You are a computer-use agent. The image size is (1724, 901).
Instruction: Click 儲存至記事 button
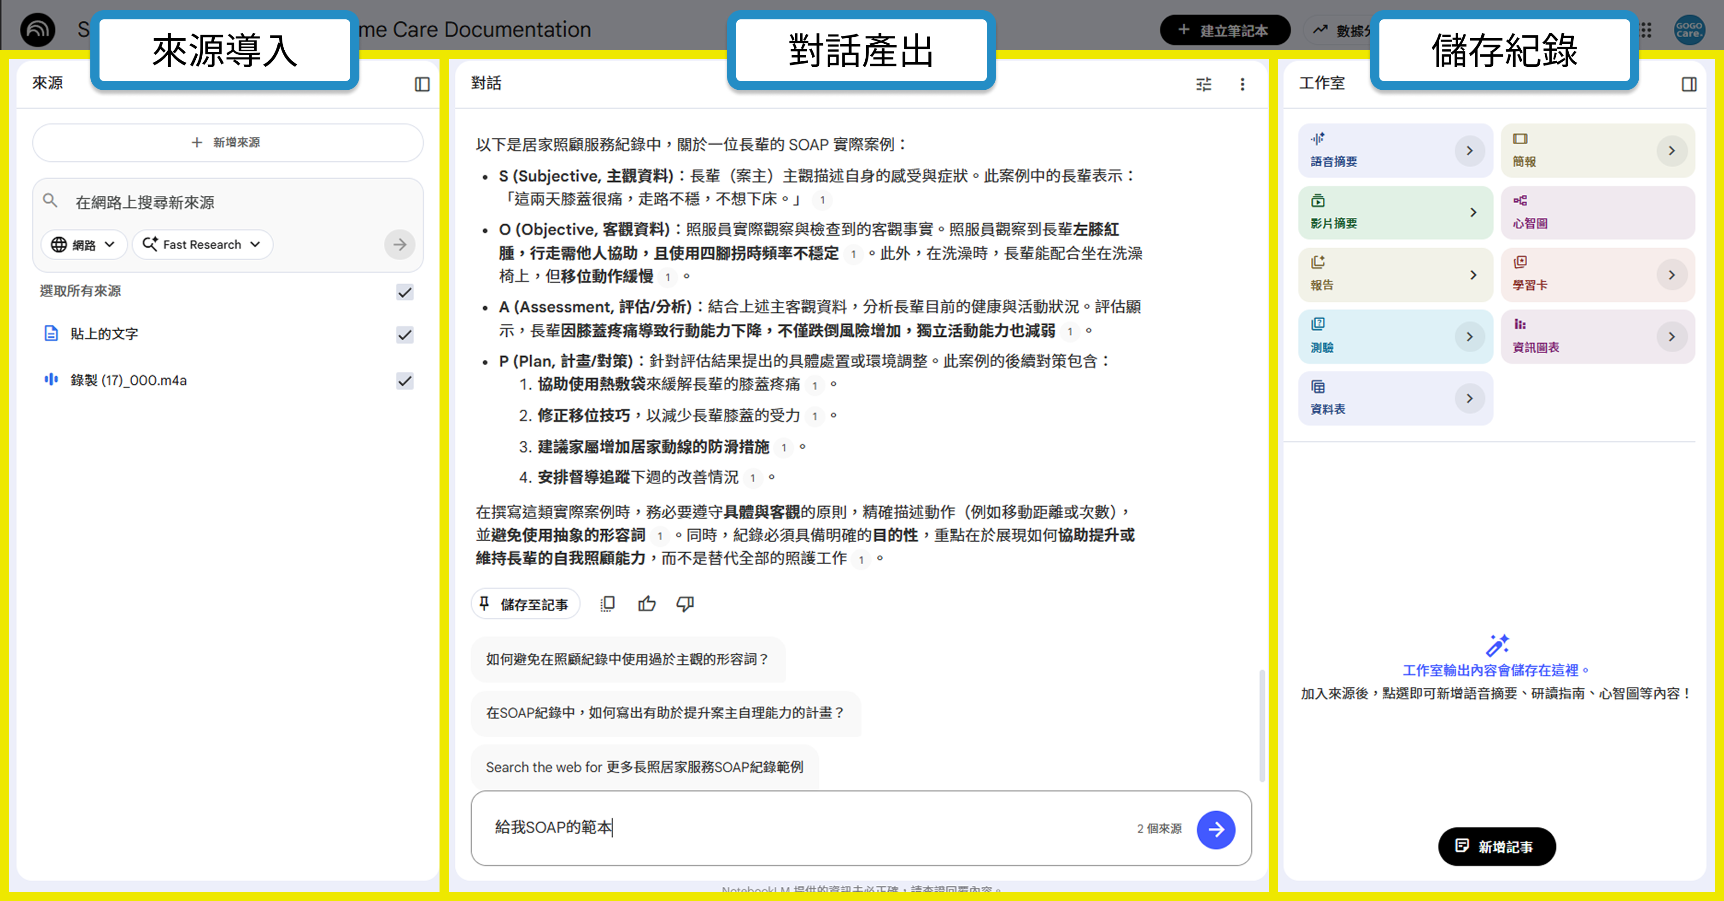point(525,604)
